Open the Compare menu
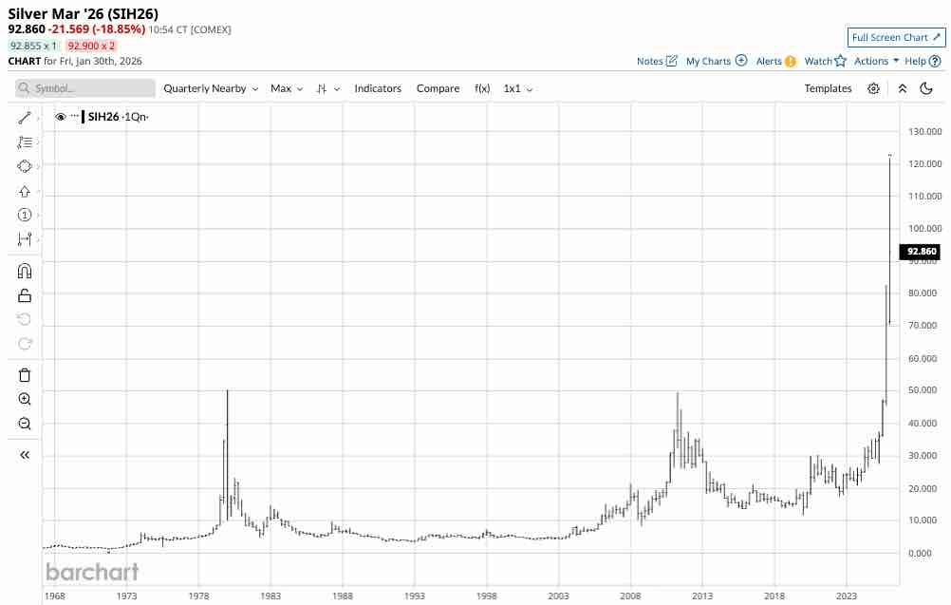This screenshot has width=951, height=605. (438, 88)
